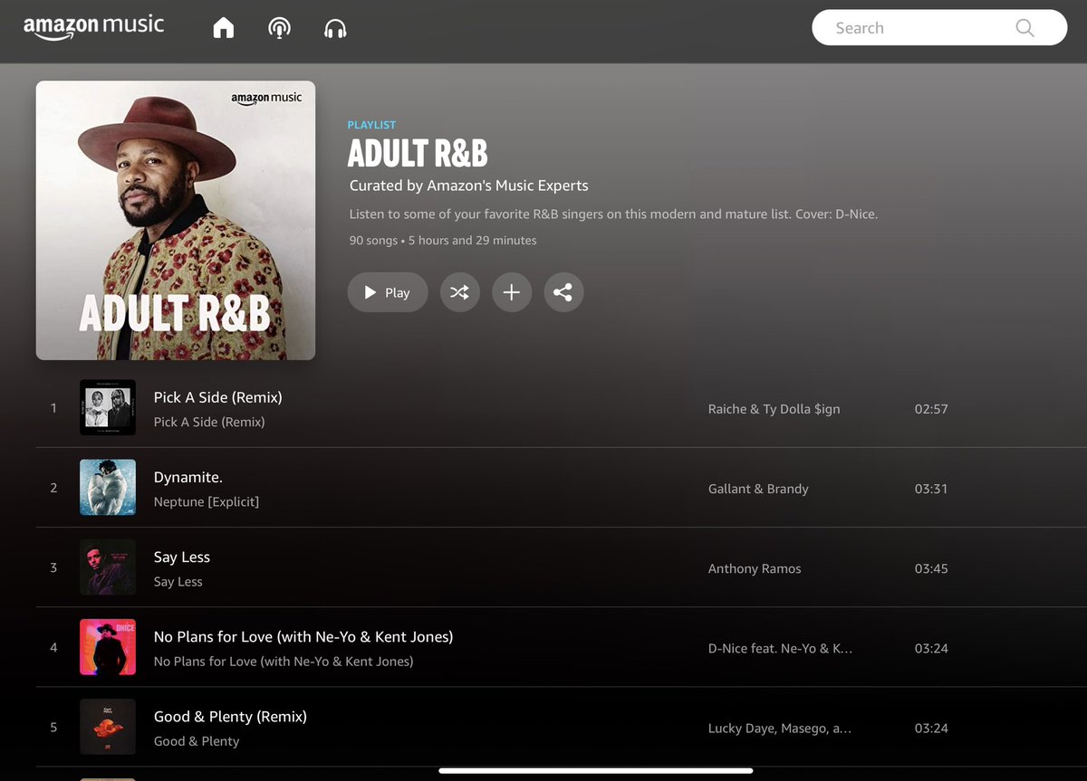Shuffle the playlist
1087x781 pixels.
(460, 292)
